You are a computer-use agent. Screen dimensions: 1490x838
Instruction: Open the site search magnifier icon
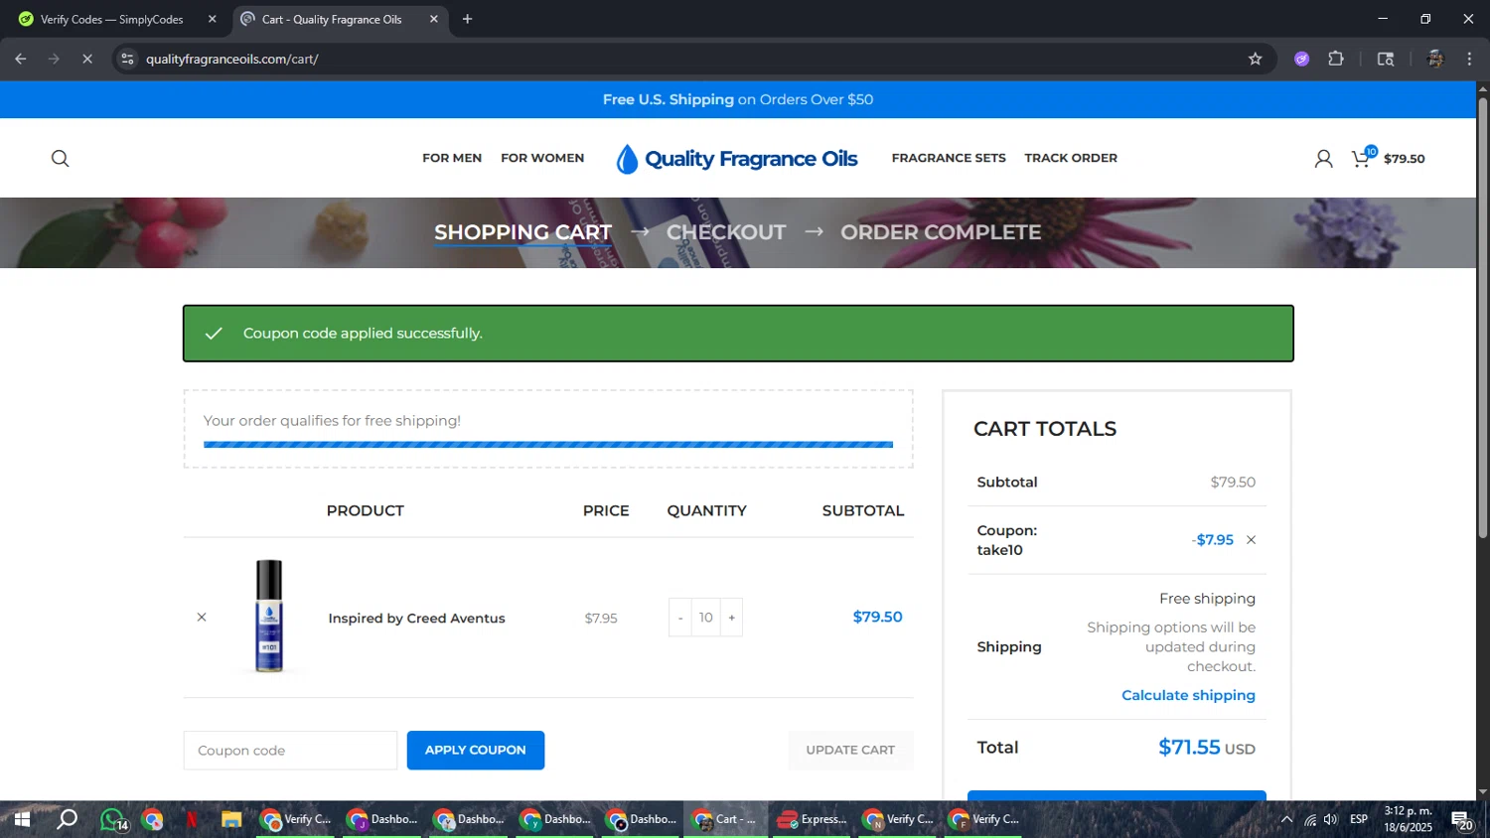click(61, 159)
